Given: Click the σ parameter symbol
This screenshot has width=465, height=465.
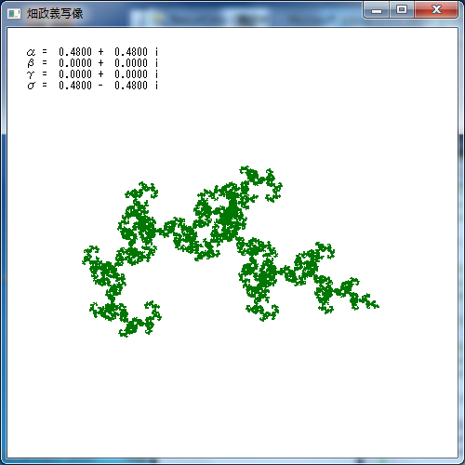Looking at the screenshot, I should click(x=31, y=86).
